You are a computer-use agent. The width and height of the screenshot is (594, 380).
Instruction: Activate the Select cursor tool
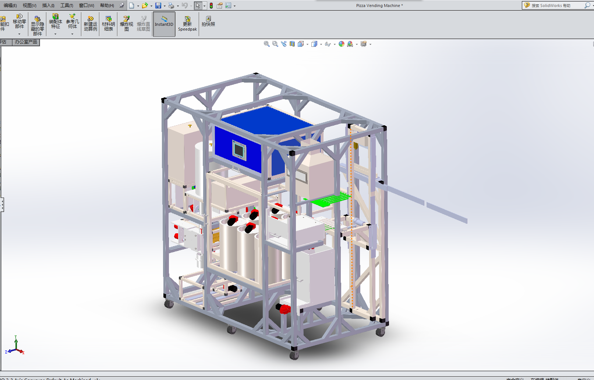tap(198, 6)
